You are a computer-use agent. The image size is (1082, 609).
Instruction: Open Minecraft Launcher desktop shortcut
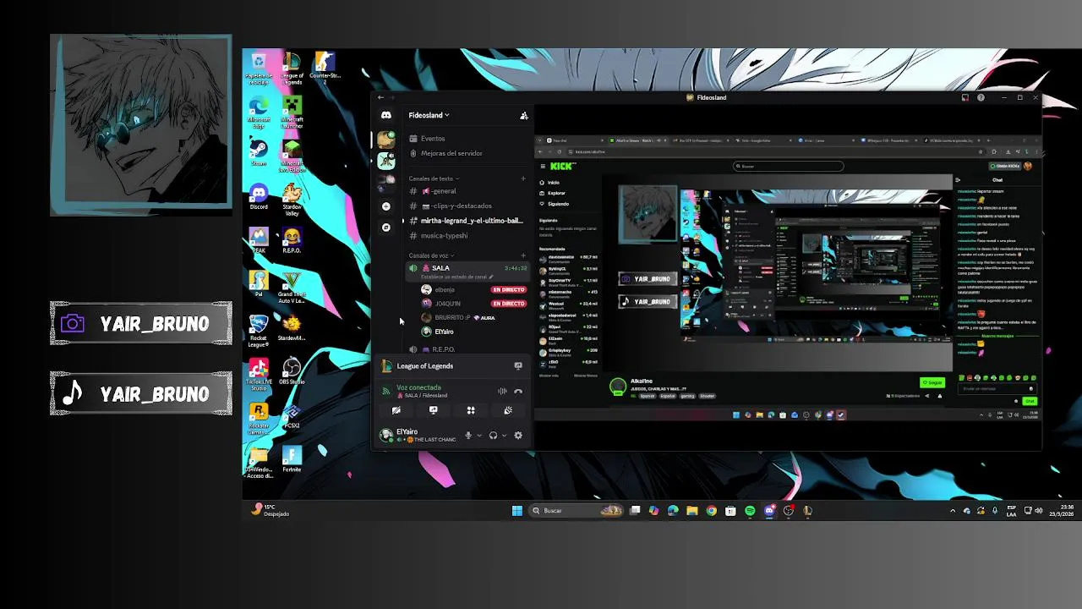click(292, 113)
